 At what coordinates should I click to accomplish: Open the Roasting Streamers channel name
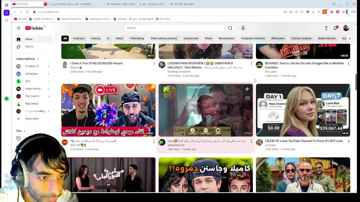pyautogui.click(x=179, y=72)
